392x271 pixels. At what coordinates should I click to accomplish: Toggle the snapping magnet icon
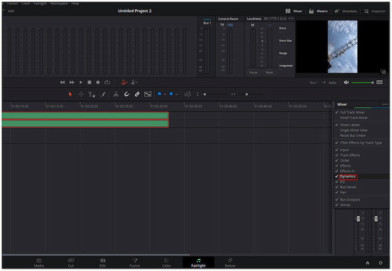click(x=126, y=94)
